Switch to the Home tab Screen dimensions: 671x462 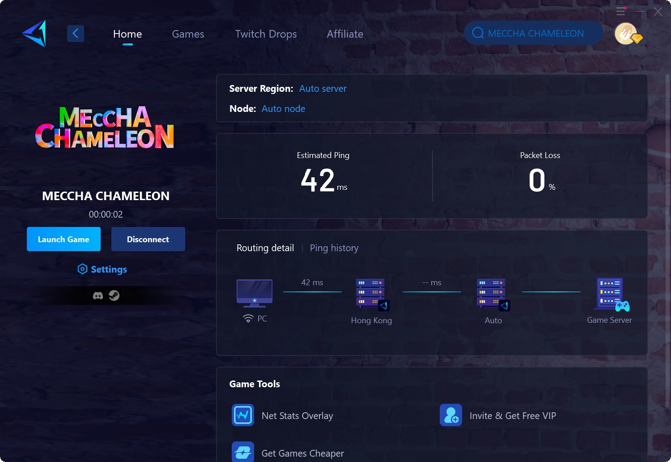[127, 34]
